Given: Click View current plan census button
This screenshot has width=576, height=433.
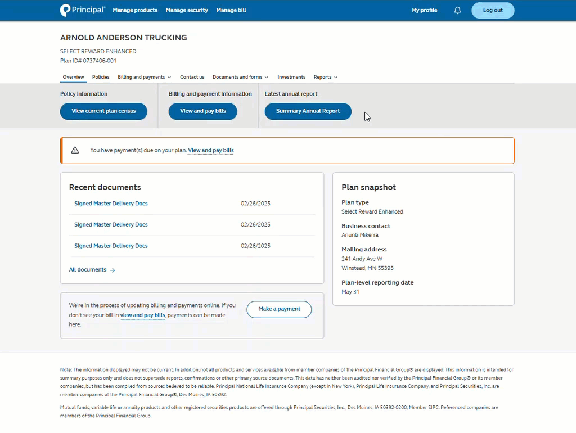Looking at the screenshot, I should pyautogui.click(x=103, y=111).
